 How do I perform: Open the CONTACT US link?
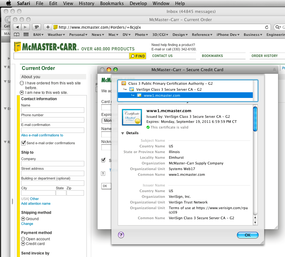tap(162, 56)
